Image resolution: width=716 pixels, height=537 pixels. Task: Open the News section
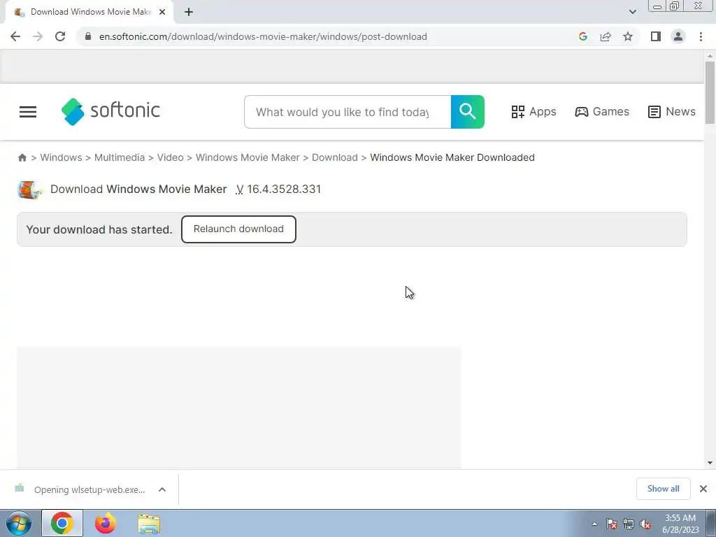[x=672, y=111]
